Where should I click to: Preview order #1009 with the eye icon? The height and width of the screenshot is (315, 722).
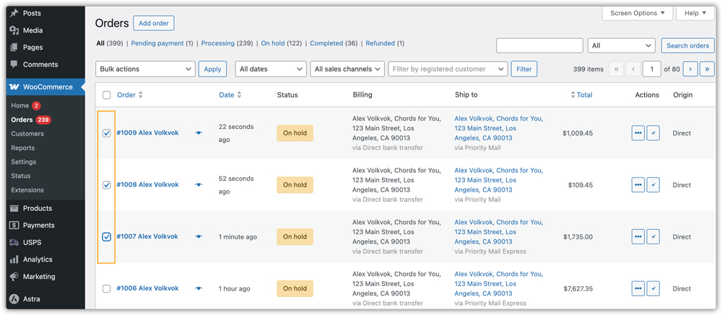[199, 133]
